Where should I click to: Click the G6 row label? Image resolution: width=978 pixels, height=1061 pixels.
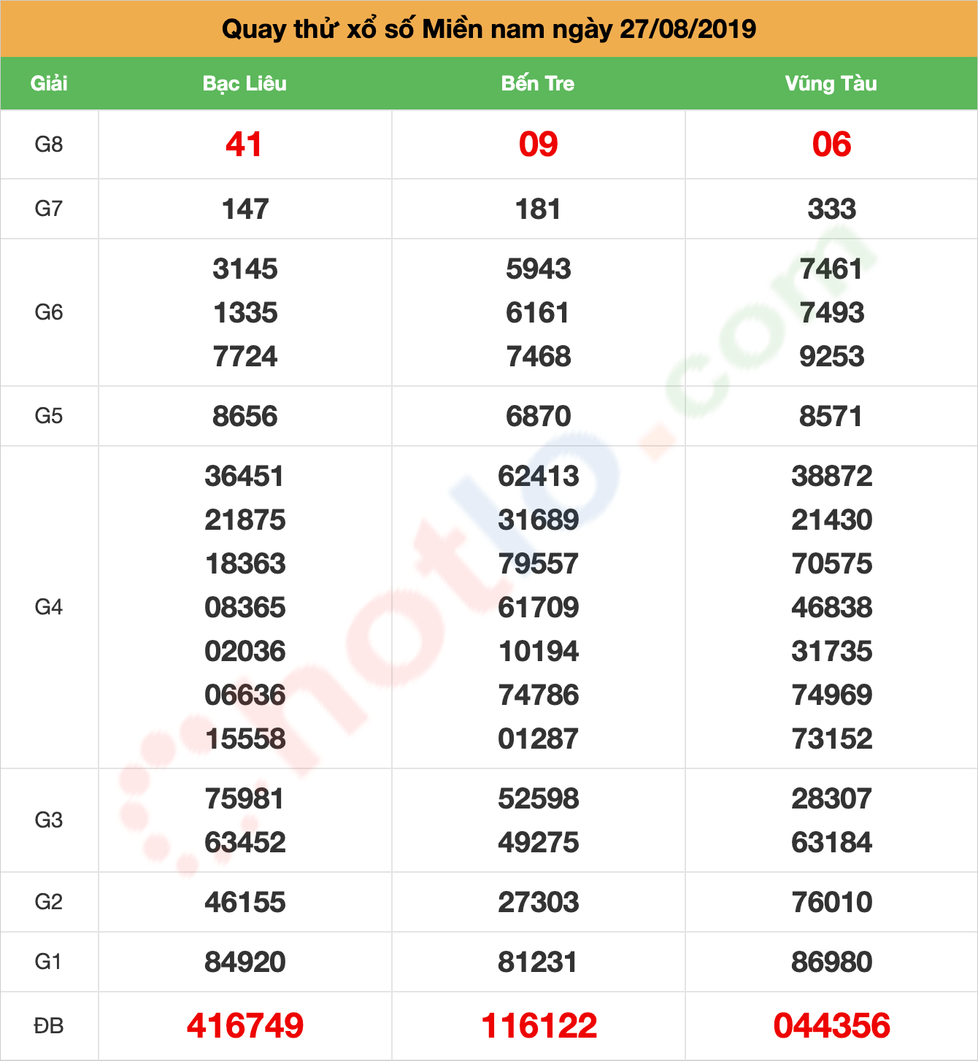pos(49,312)
